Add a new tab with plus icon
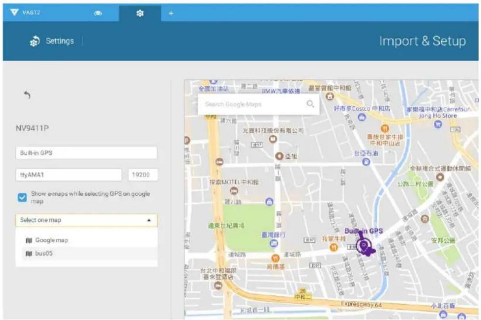This screenshot has height=320, width=481. click(171, 13)
